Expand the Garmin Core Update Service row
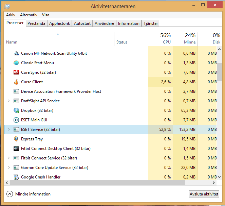Viewport: 225px width, 206px height. (x=8, y=168)
